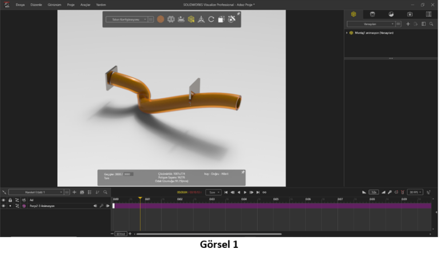Click the circular arrow refresh icon
The height and width of the screenshot is (253, 439).
[x=211, y=19]
